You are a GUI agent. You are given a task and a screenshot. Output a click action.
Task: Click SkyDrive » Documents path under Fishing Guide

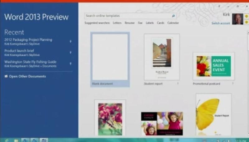(30, 66)
